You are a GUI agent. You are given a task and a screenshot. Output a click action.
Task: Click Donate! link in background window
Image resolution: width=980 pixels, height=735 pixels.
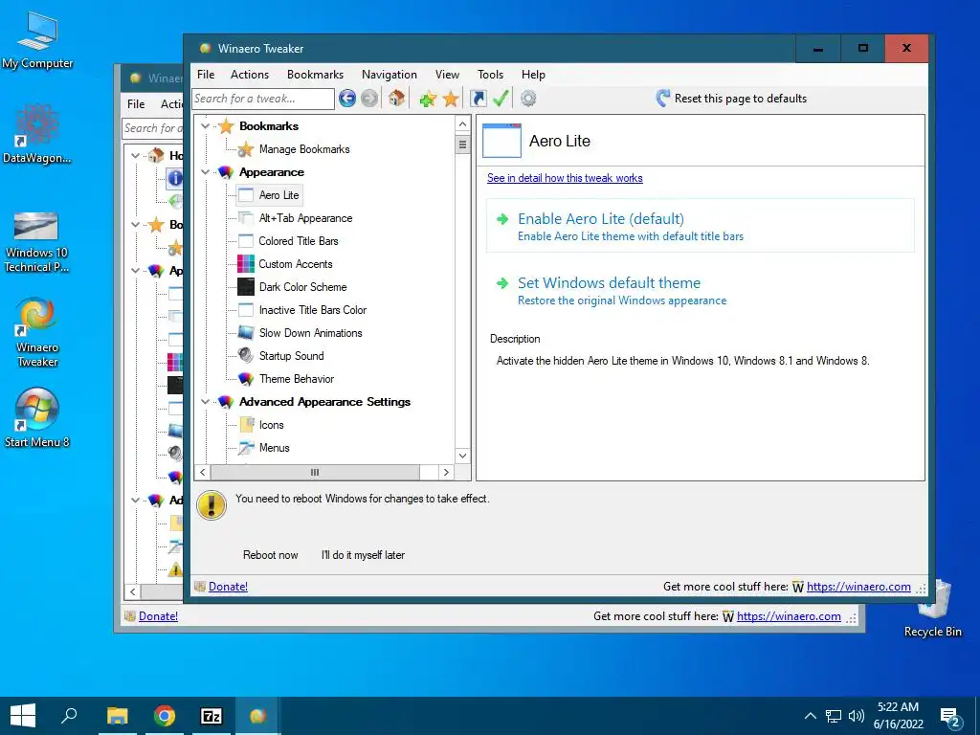pyautogui.click(x=158, y=616)
